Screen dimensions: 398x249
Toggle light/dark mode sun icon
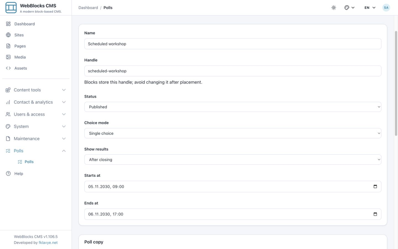334,8
